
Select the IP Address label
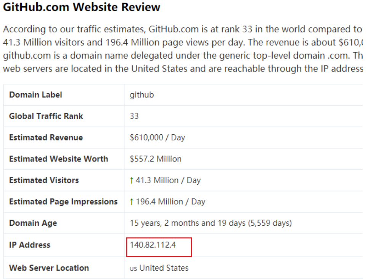[29, 245]
